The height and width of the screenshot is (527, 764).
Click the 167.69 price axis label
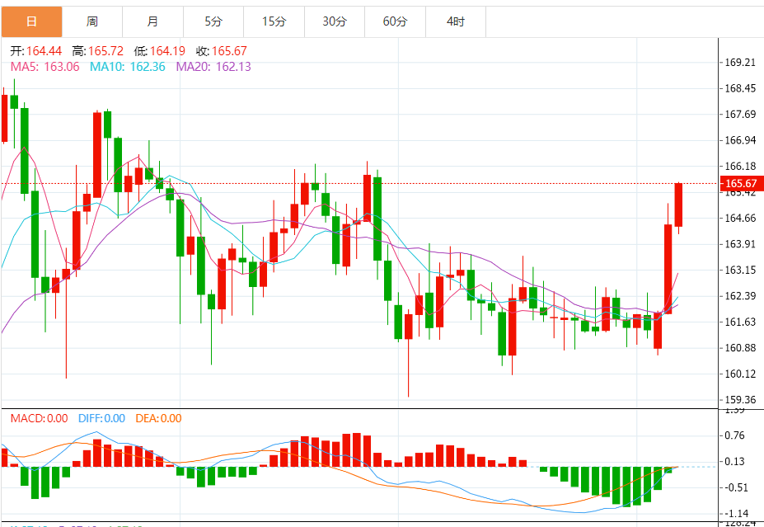click(741, 114)
